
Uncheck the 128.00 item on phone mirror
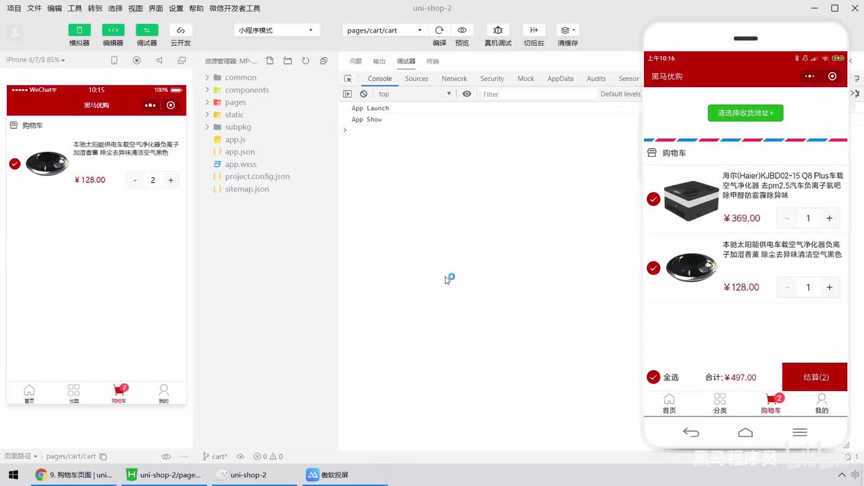[653, 268]
